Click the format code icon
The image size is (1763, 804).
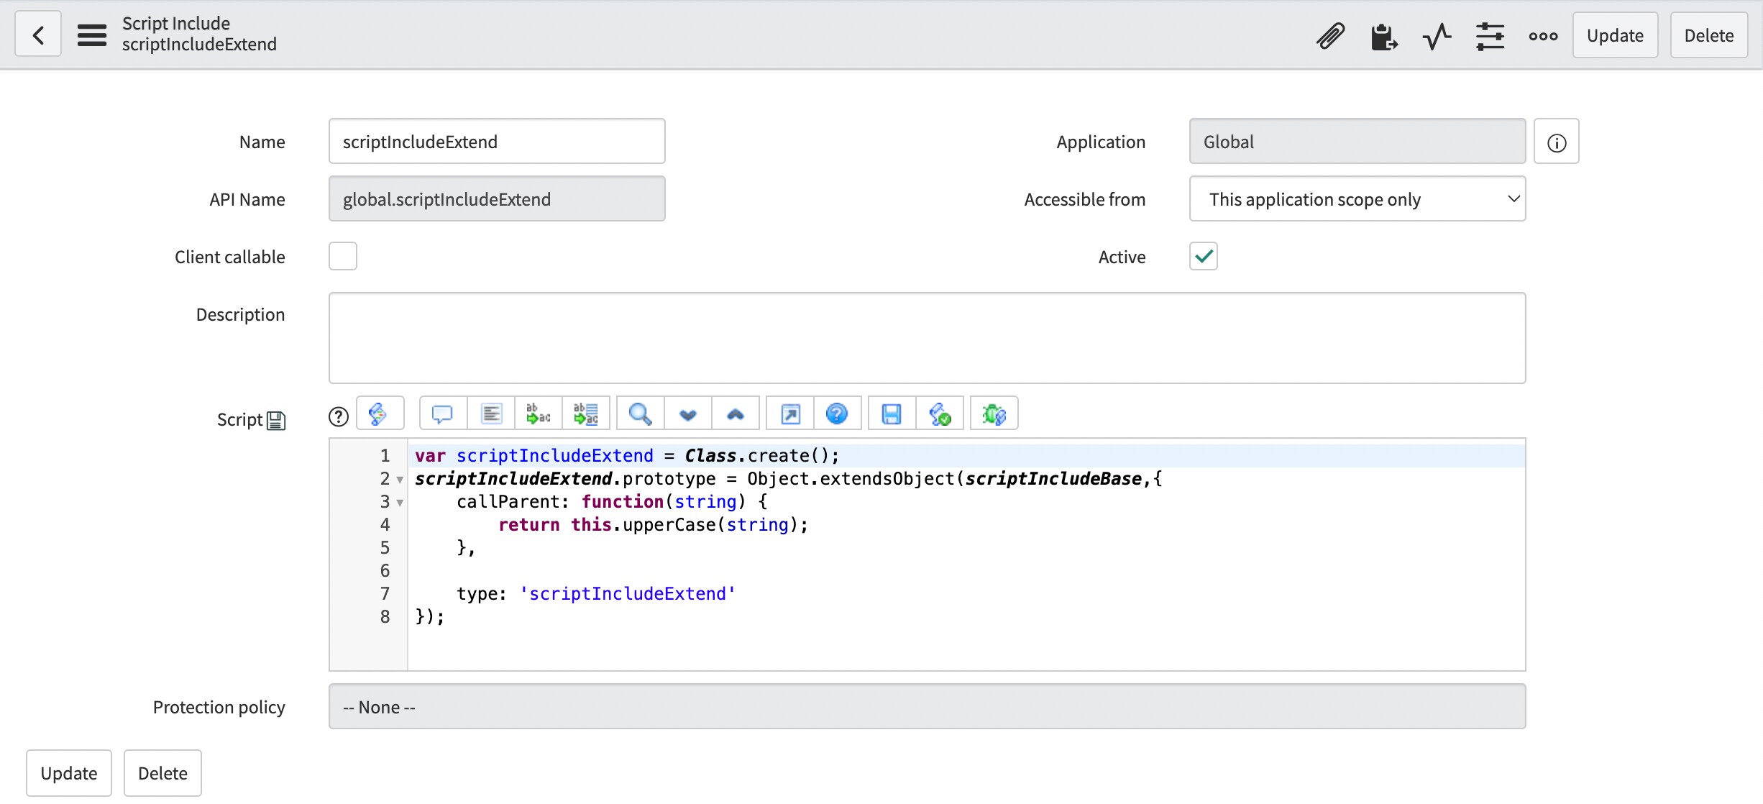491,414
